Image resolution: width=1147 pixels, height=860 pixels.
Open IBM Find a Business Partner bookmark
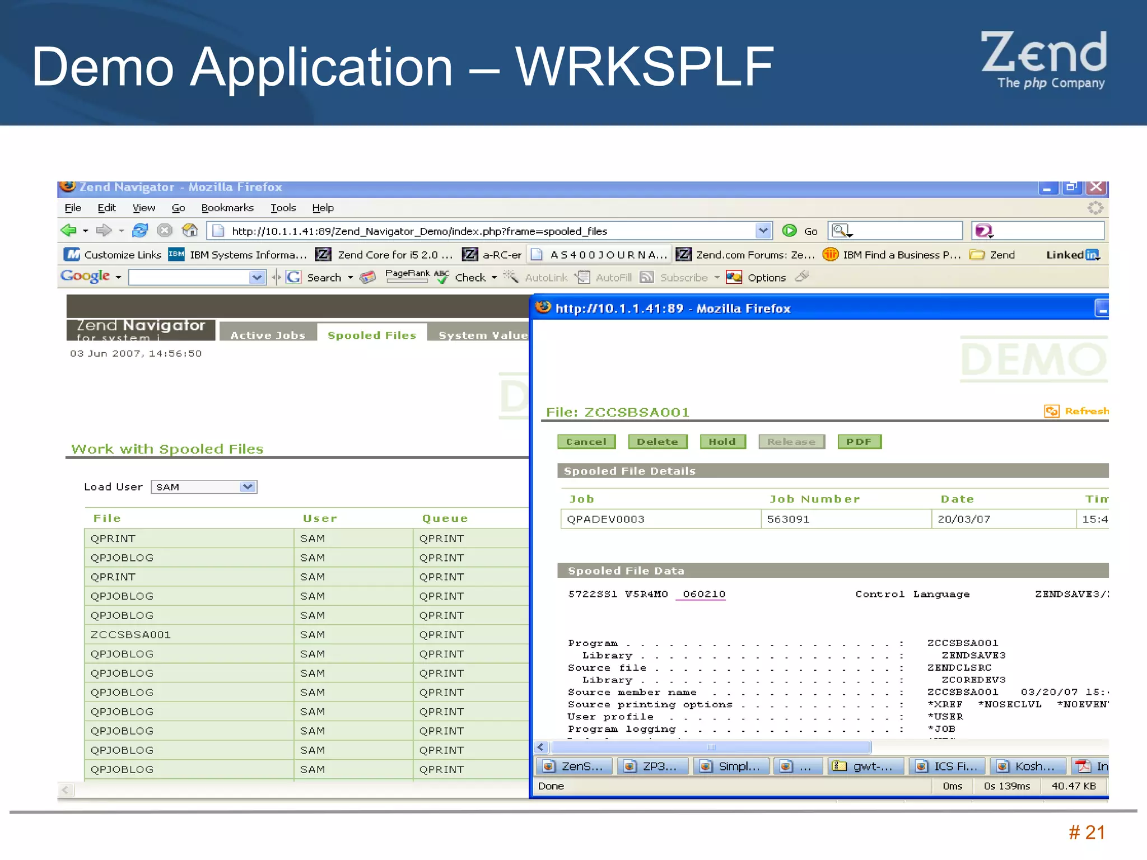pos(892,255)
